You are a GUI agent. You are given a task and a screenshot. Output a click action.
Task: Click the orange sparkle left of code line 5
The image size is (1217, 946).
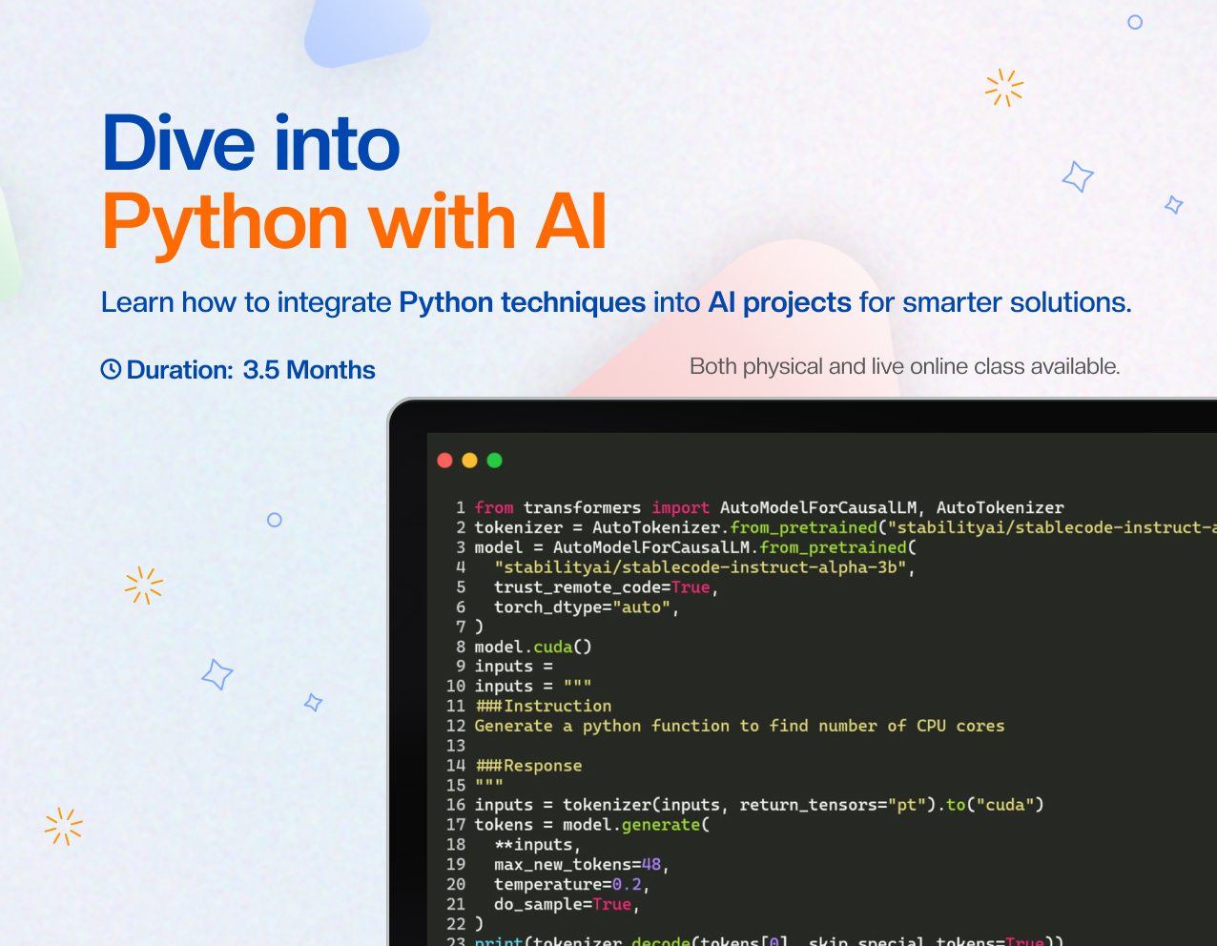(144, 586)
